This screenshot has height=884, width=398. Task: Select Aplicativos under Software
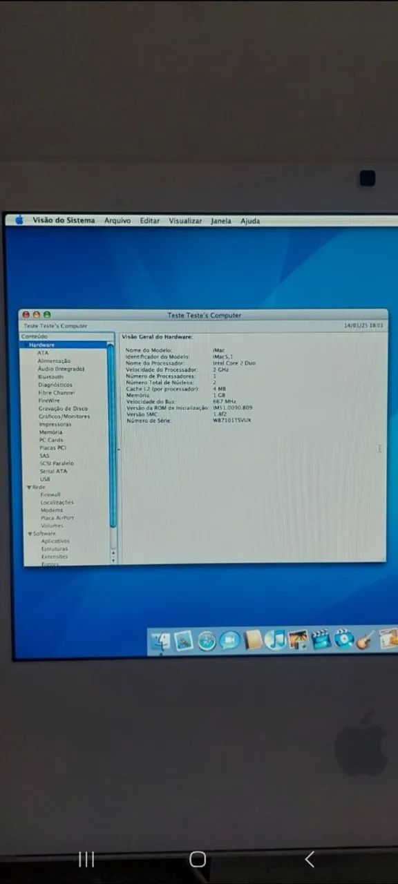click(55, 541)
